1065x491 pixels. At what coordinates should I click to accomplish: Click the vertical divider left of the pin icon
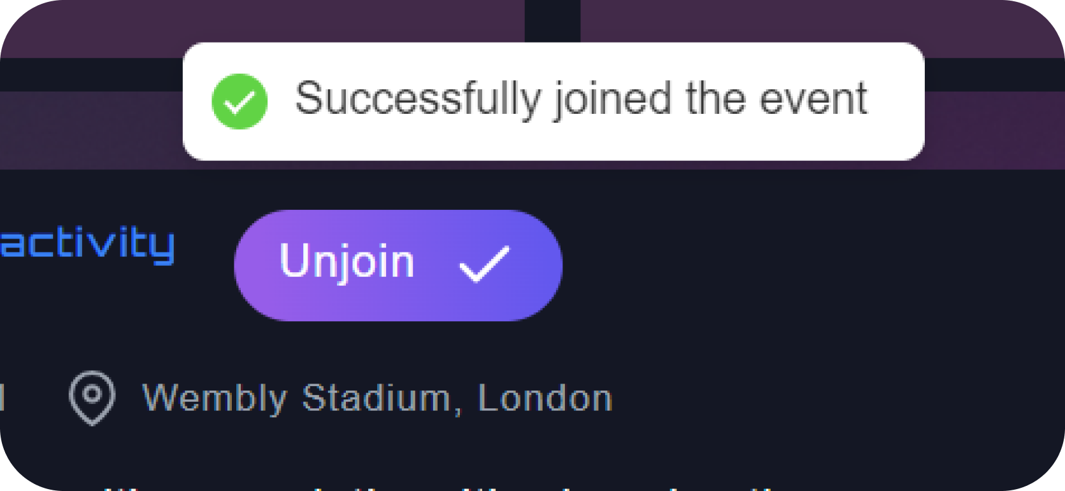click(x=3, y=398)
